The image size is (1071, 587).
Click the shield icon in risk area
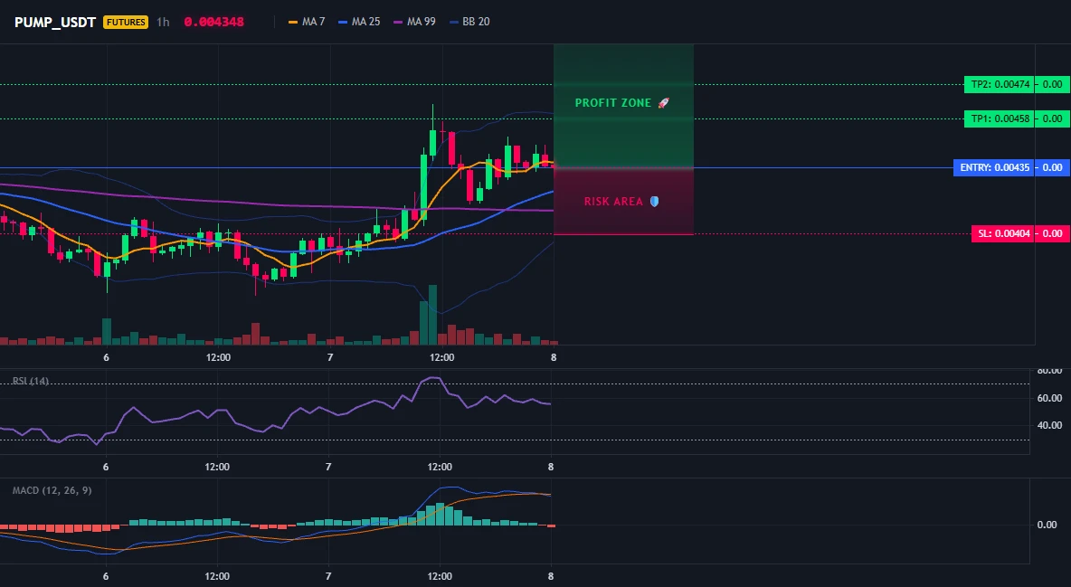coord(654,202)
